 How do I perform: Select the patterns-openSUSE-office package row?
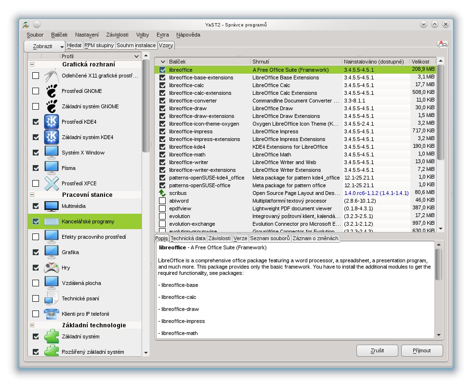pyautogui.click(x=295, y=185)
